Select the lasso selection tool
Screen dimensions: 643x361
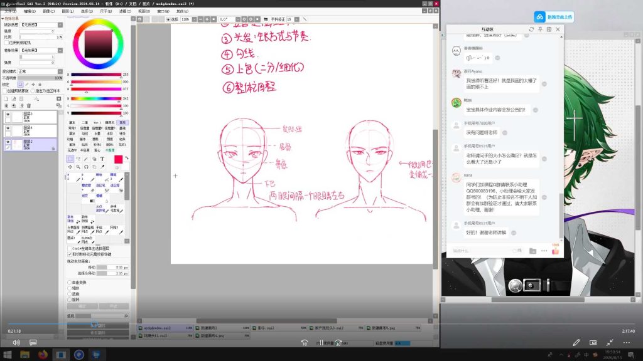[x=78, y=159]
